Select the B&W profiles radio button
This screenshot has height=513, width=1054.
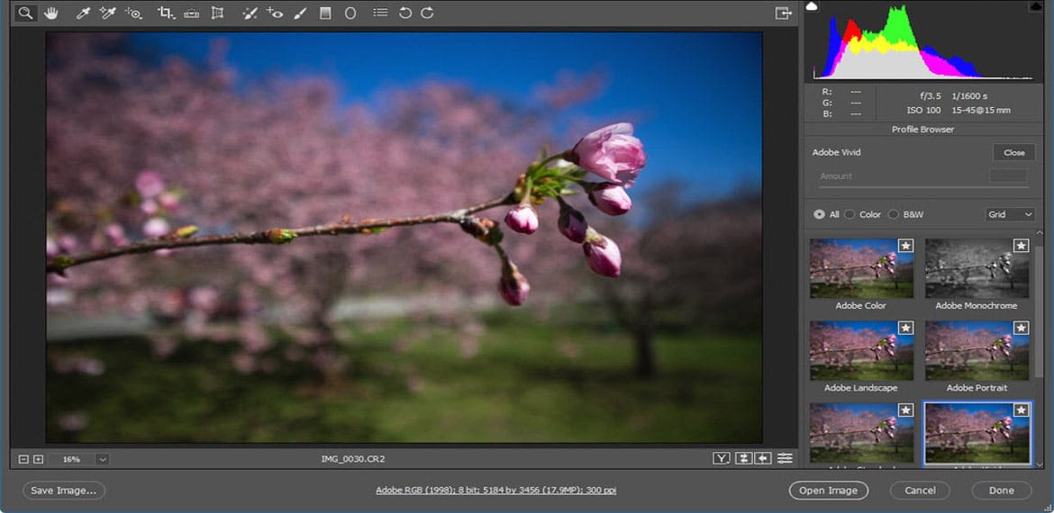click(x=894, y=214)
